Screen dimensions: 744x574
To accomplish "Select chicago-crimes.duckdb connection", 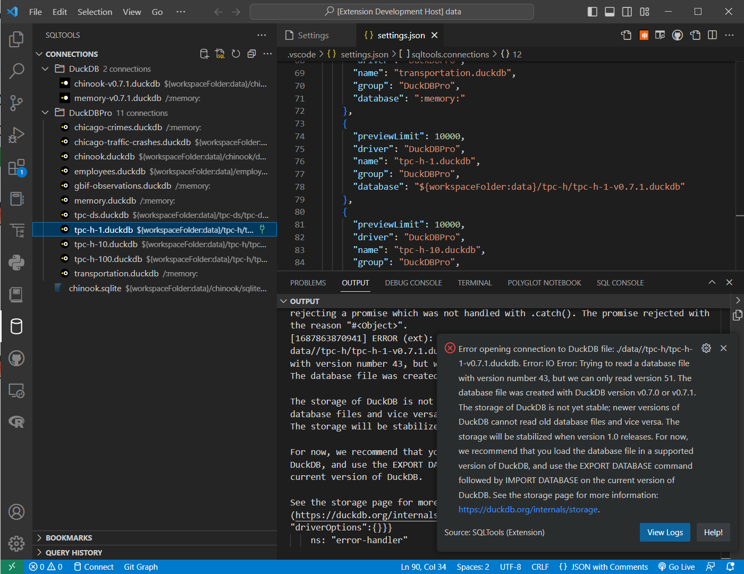I will pos(155,127).
